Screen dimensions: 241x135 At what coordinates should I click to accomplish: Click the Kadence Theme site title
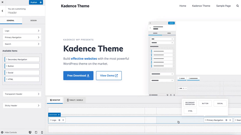pyautogui.click(x=75, y=6)
